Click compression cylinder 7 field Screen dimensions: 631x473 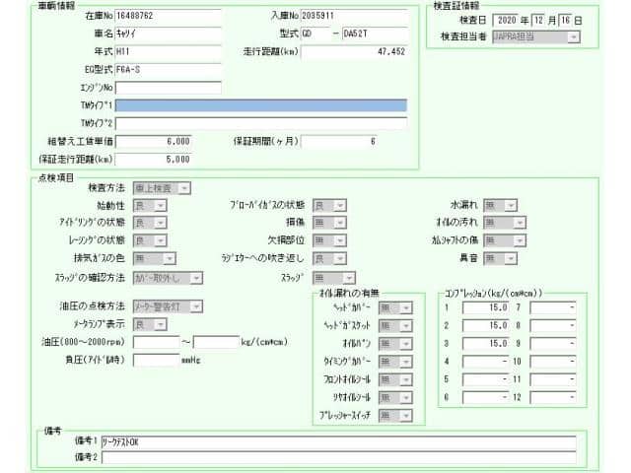tap(553, 308)
